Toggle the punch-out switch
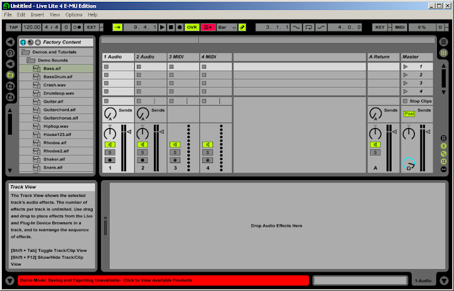This screenshot has width=454, height=291. pyautogui.click(x=321, y=27)
